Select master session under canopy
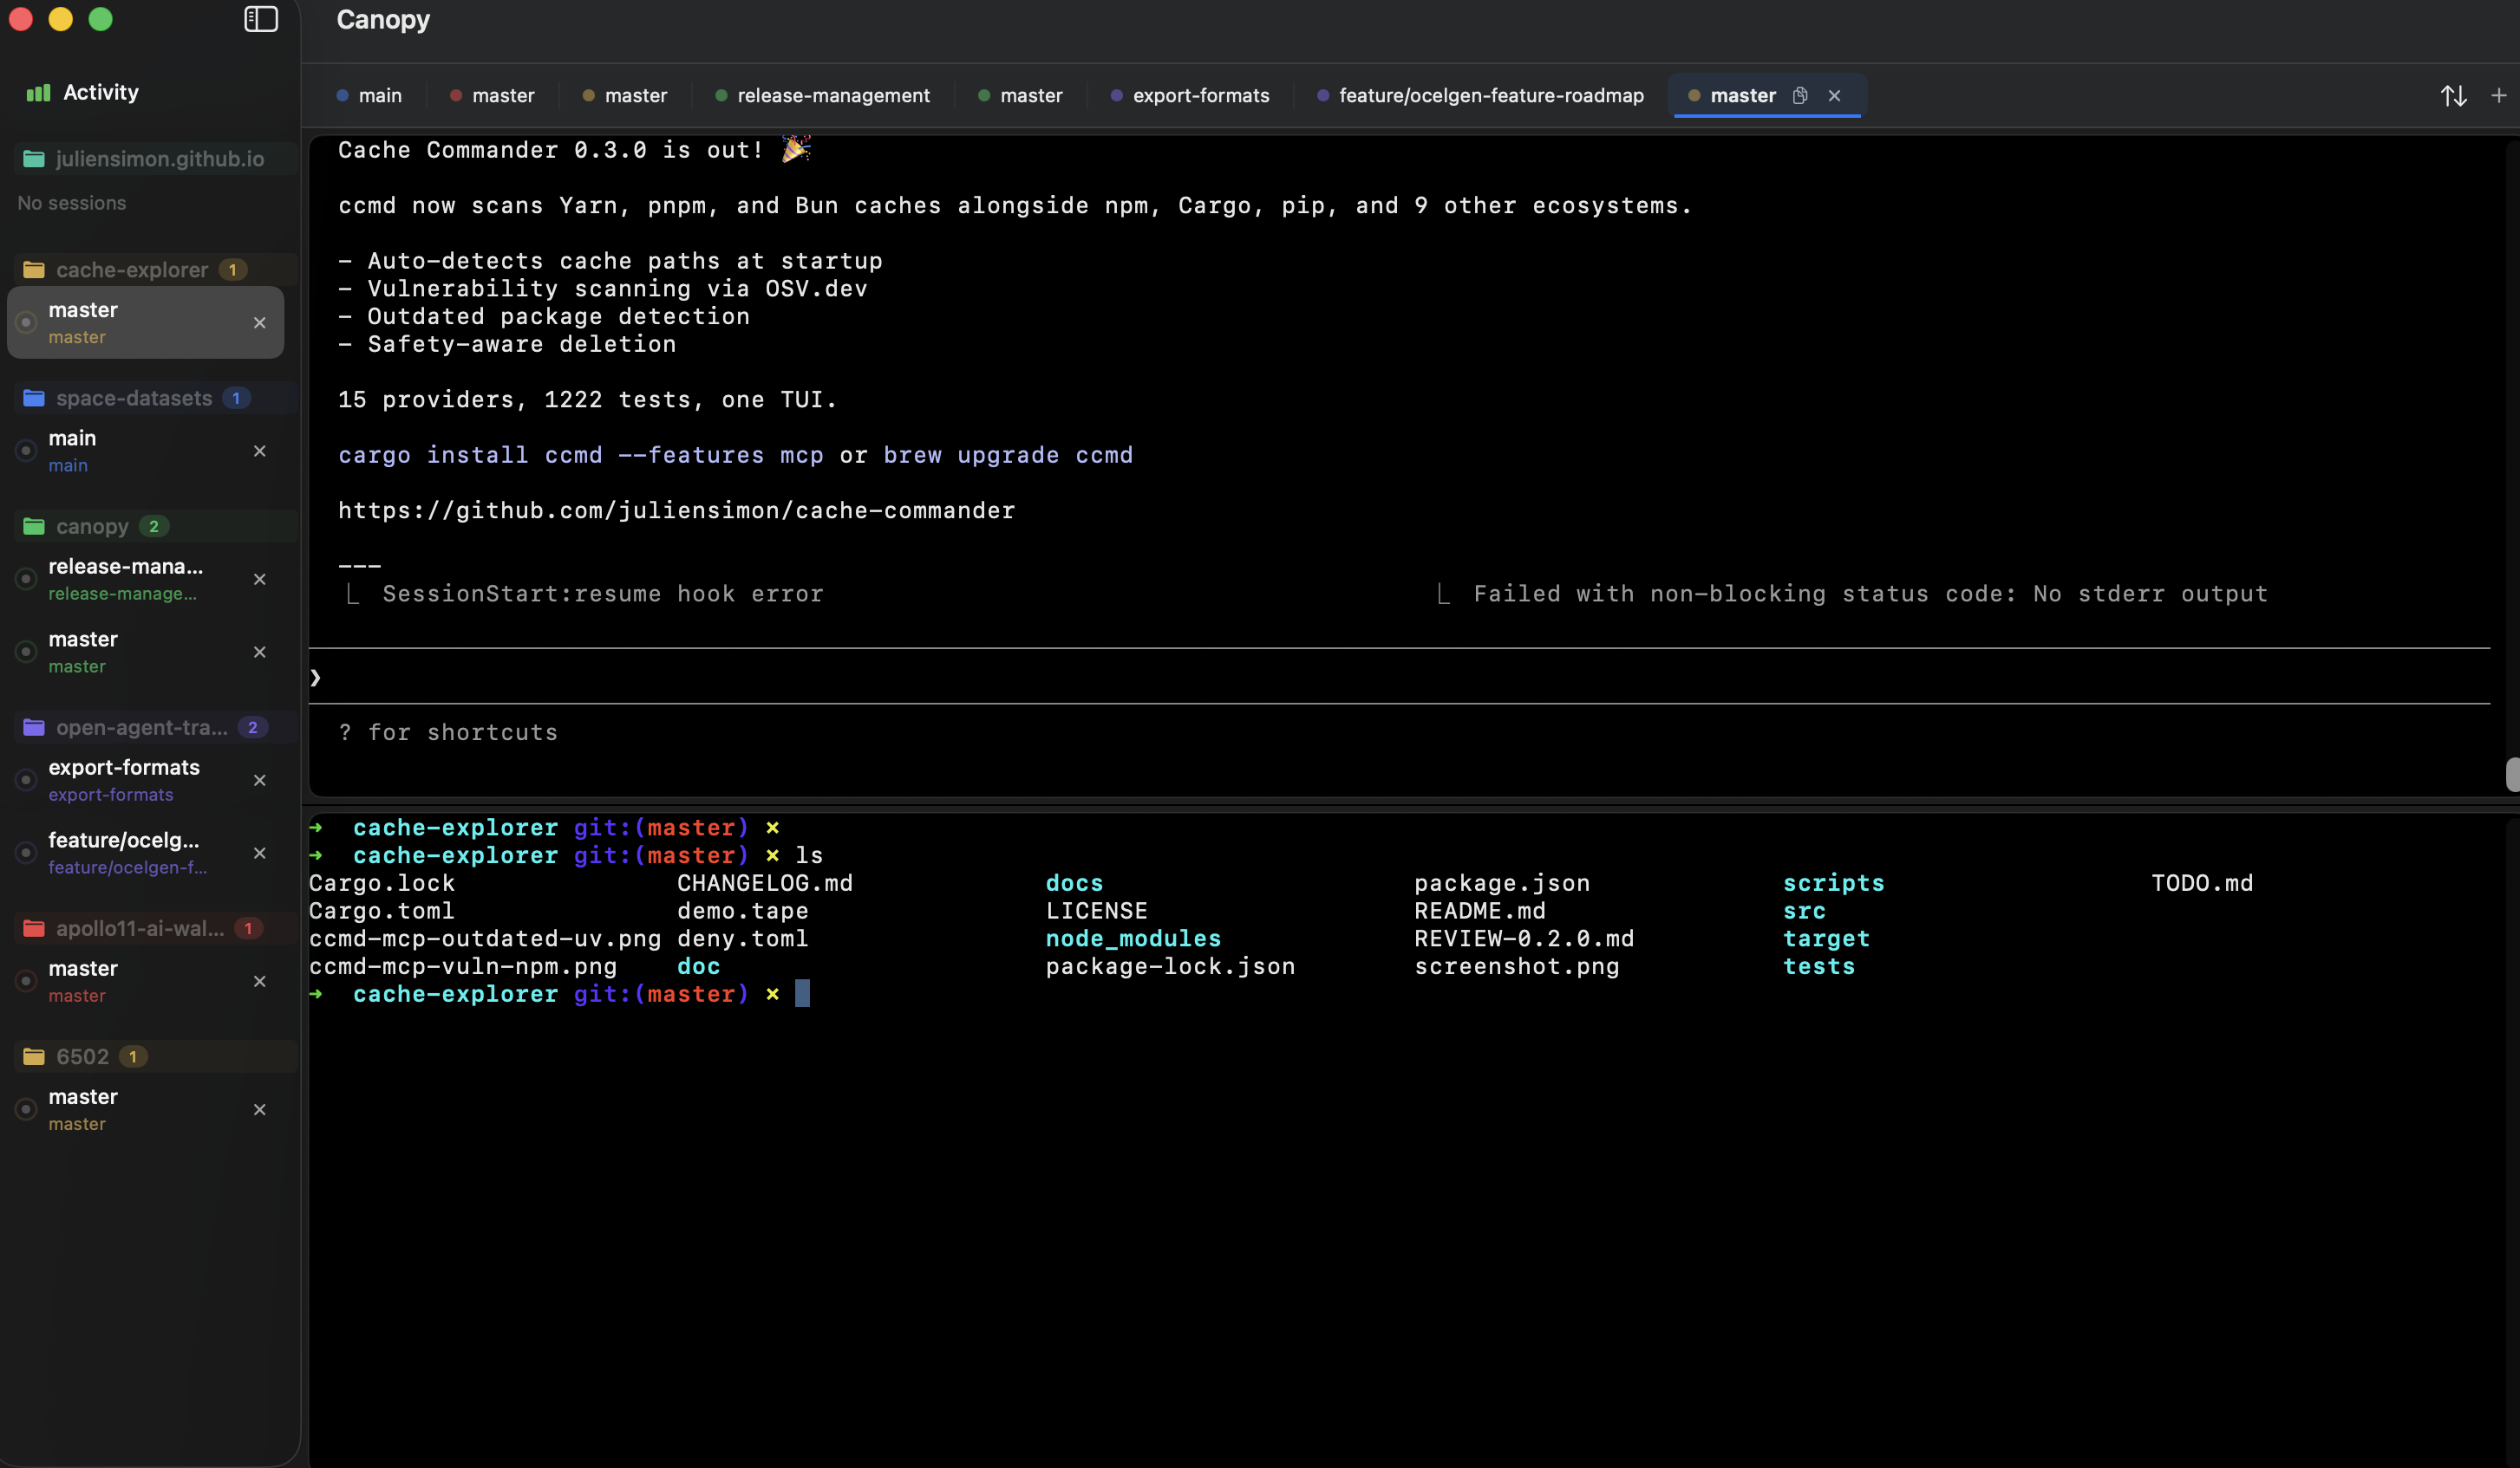The width and height of the screenshot is (2520, 1468). coord(145,652)
